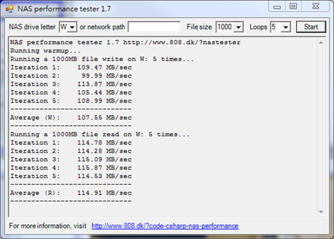Select the 'Average (R): 114.91 MB/sec' line
This screenshot has width=334, height=239.
click(71, 193)
